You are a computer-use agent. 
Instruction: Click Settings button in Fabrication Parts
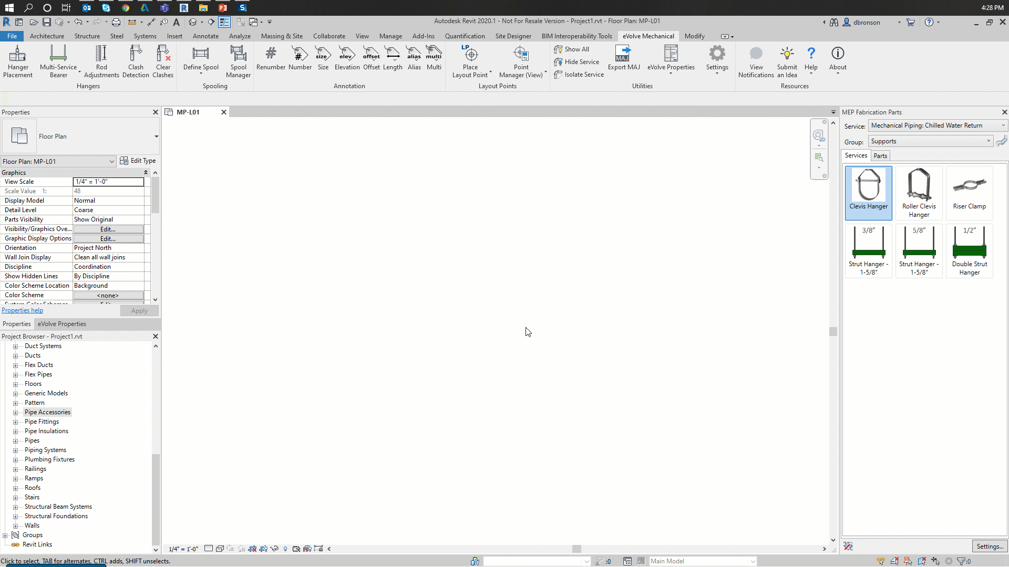[x=990, y=547]
